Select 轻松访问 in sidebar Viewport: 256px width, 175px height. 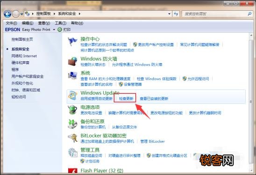(19, 97)
